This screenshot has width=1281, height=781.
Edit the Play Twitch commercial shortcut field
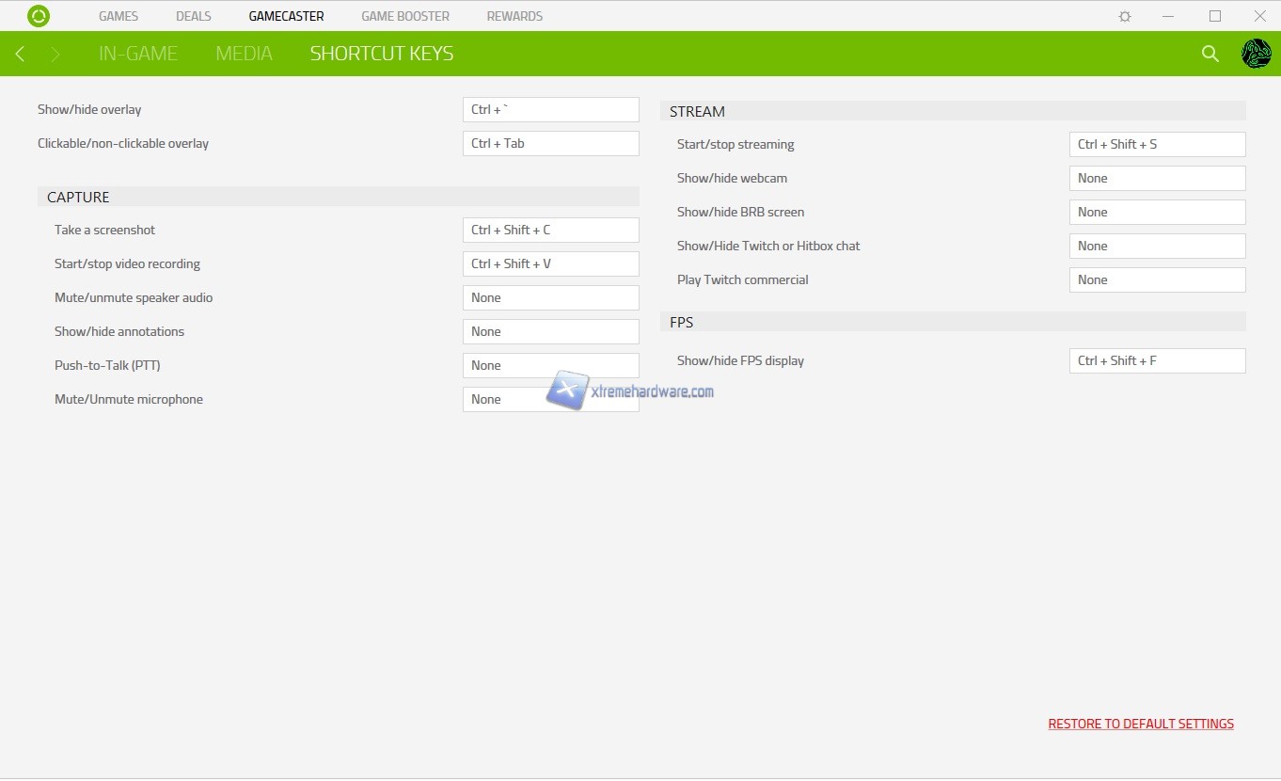click(1157, 279)
